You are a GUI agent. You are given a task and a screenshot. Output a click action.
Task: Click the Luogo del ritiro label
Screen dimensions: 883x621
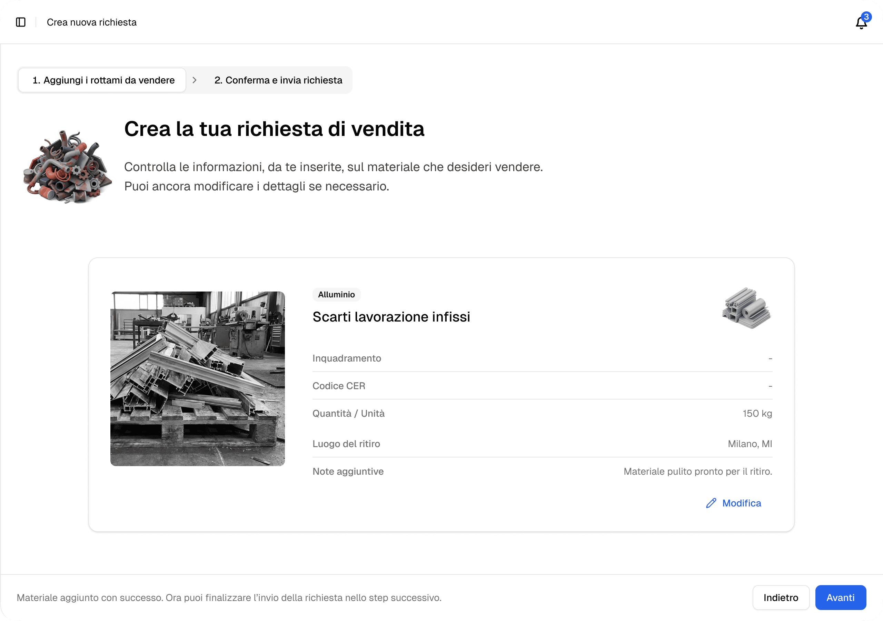(x=346, y=444)
